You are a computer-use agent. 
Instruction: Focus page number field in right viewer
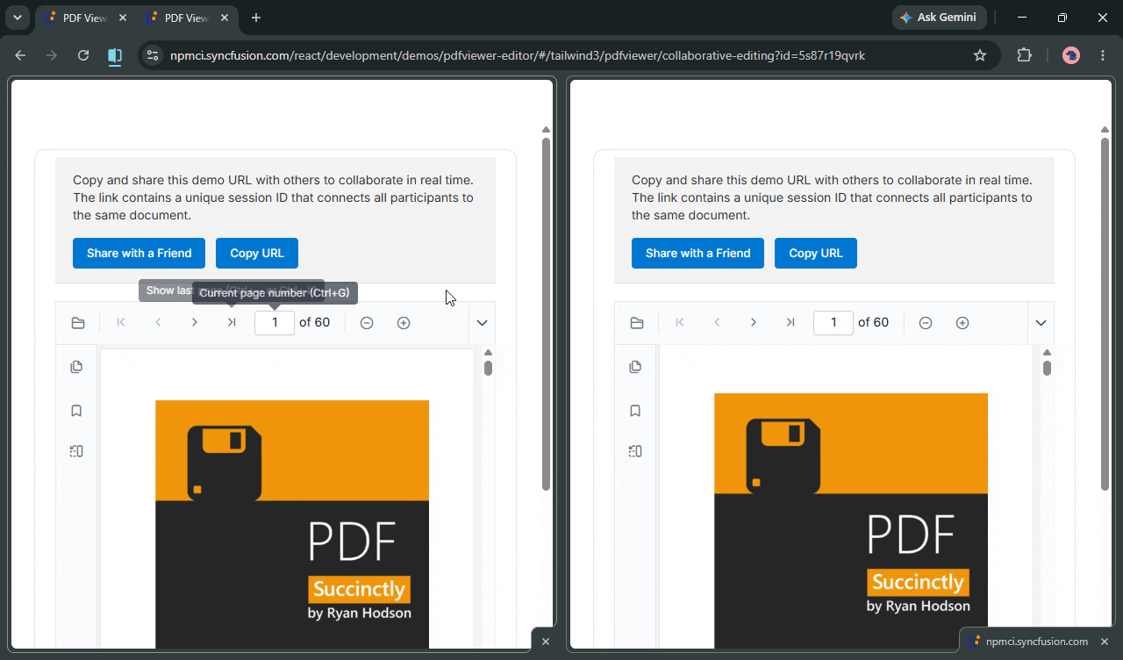(833, 322)
